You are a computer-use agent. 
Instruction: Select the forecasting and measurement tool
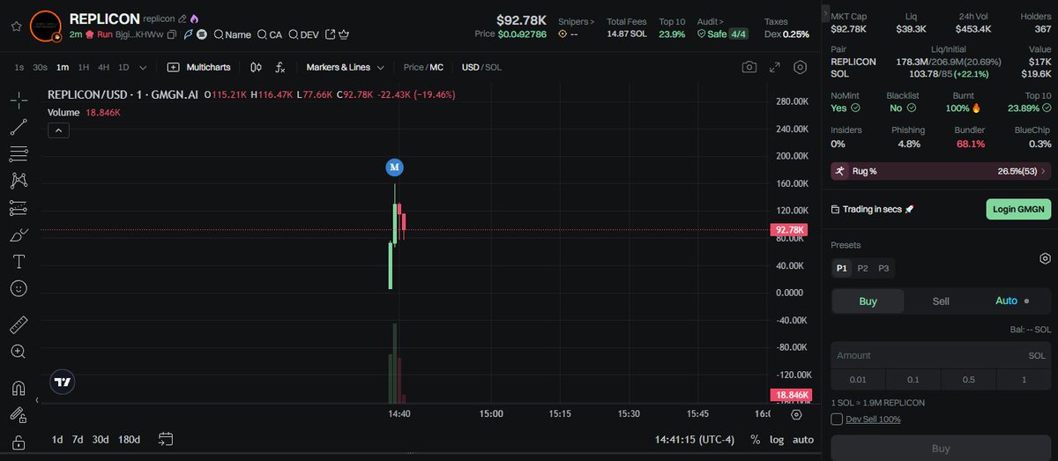pyautogui.click(x=19, y=208)
